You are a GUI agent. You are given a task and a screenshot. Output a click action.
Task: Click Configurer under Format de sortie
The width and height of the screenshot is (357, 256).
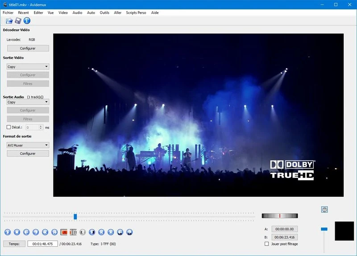28,153
